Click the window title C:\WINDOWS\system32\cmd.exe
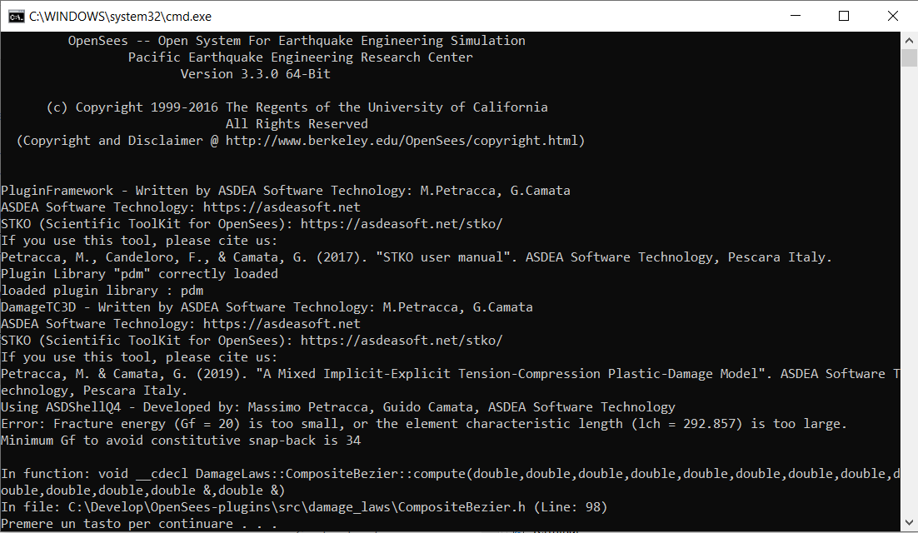Screen dimensions: 918x533 [121, 17]
